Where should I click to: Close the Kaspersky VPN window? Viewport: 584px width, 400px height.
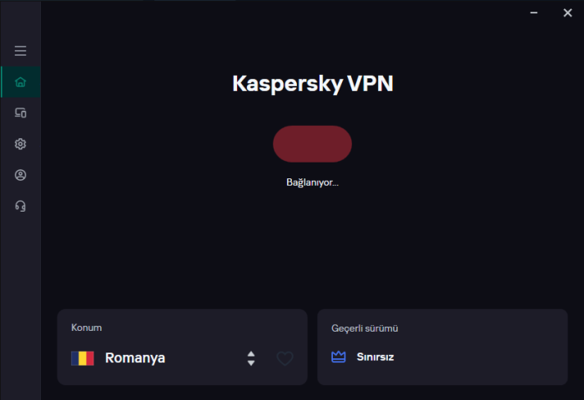tap(567, 12)
